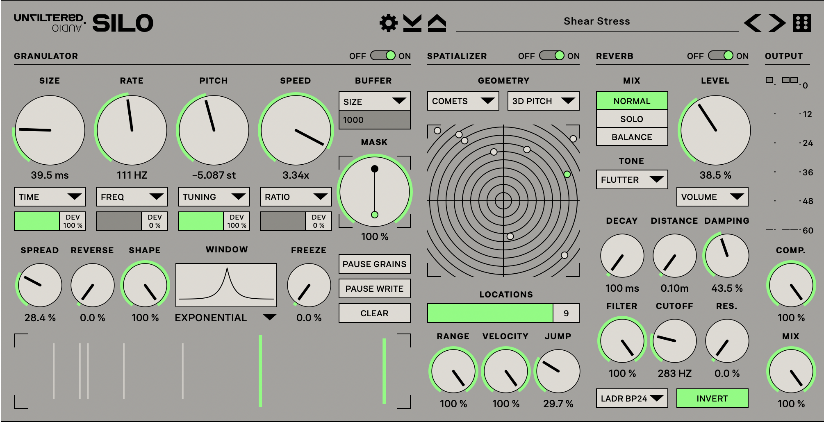This screenshot has height=422, width=824.
Task: Click the mono output meter icon
Action: pos(770,80)
